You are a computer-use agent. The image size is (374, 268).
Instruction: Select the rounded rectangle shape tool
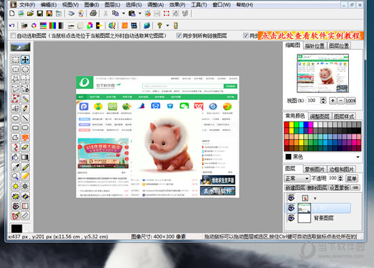(x=25, y=128)
